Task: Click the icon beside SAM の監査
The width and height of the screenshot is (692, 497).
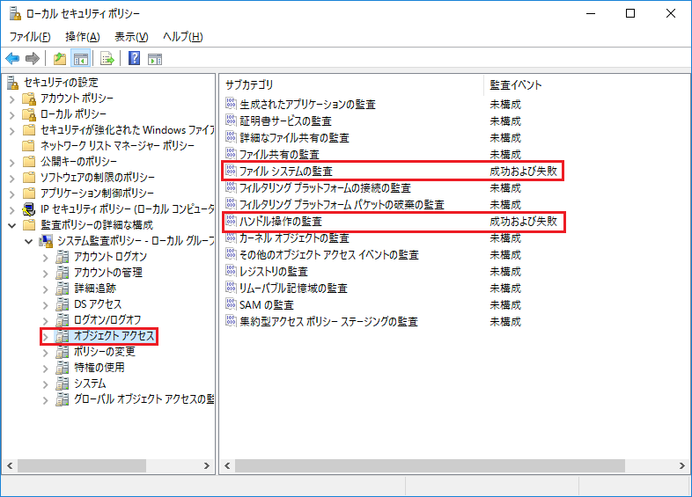Action: click(231, 303)
